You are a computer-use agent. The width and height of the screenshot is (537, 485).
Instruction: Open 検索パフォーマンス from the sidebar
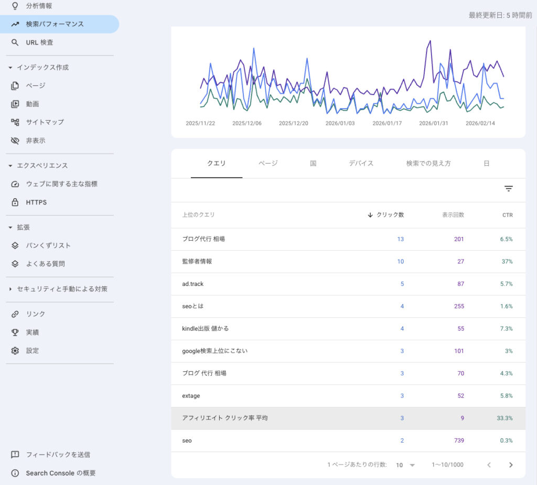tap(52, 24)
